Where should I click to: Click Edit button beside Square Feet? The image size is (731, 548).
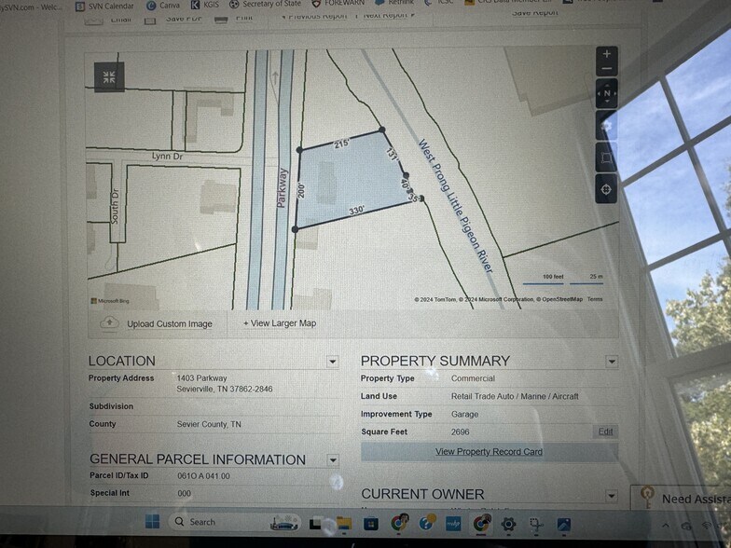[x=606, y=432]
